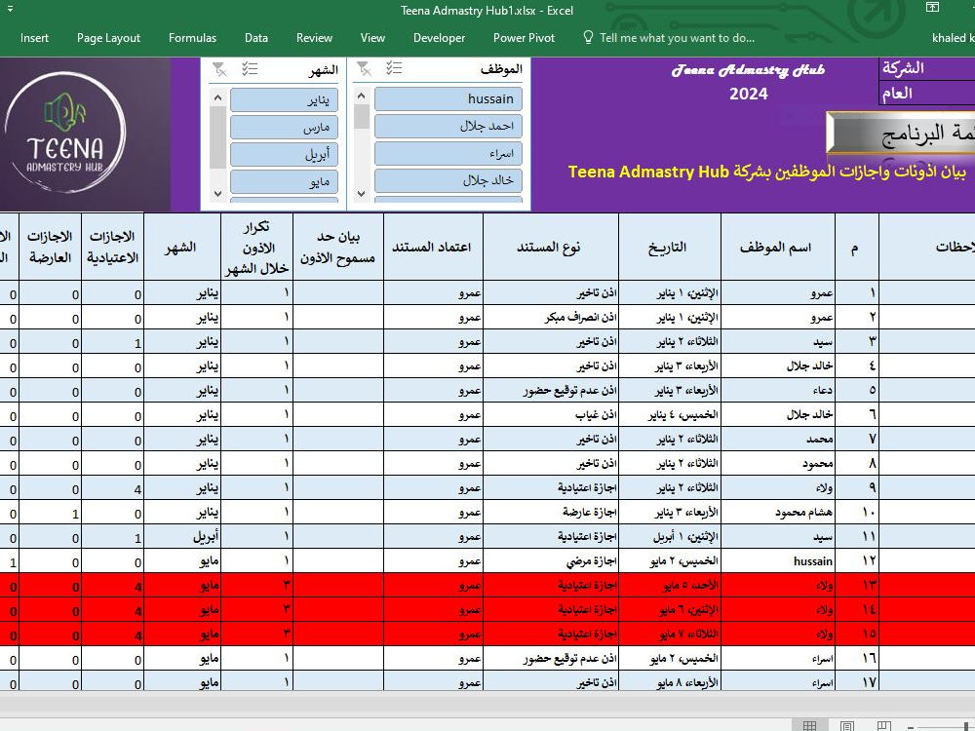Viewport: 975px width, 731px height.
Task: Select the الأربعاء، ٨ مايو date cell
Action: click(x=670, y=682)
